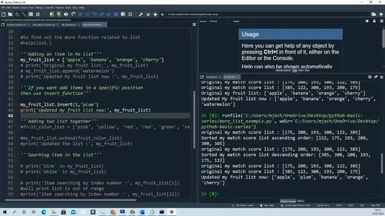Viewport: 385px width, 216px height.
Task: Click the In [9]: console prompt
Action: 210,194
